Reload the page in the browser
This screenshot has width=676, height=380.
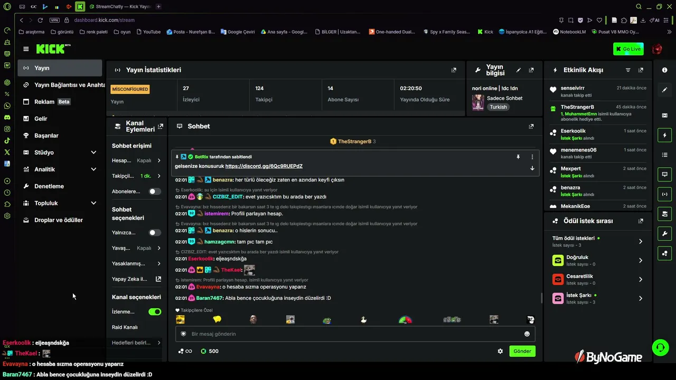(40, 20)
